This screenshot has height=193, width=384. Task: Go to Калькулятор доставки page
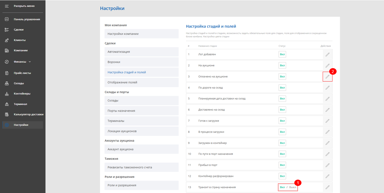29,114
